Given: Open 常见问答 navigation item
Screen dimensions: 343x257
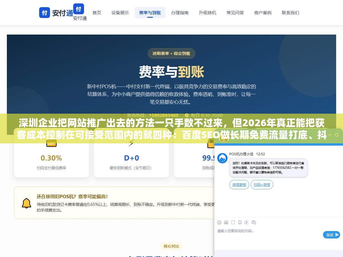Looking at the screenshot, I should (x=235, y=13).
